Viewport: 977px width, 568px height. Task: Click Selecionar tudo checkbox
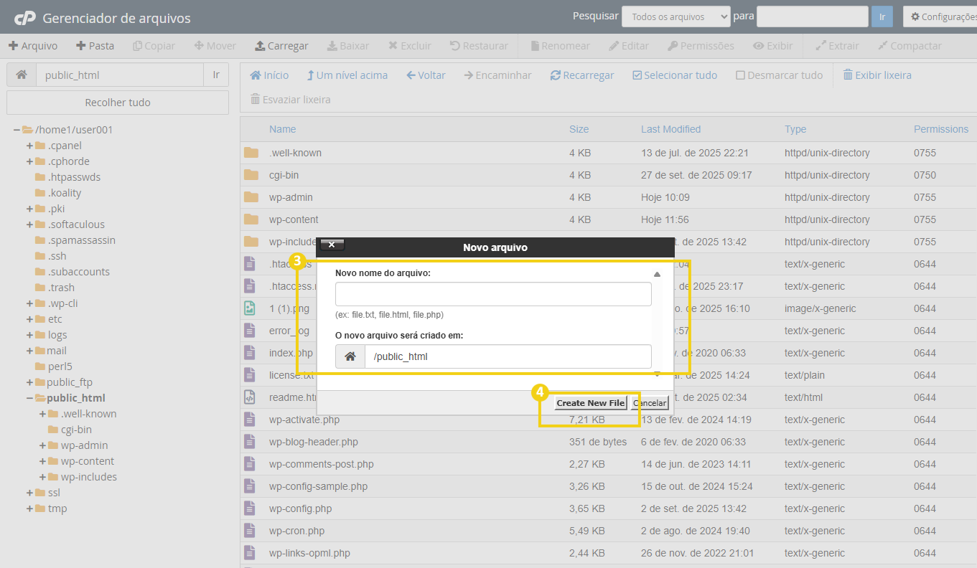coord(674,75)
